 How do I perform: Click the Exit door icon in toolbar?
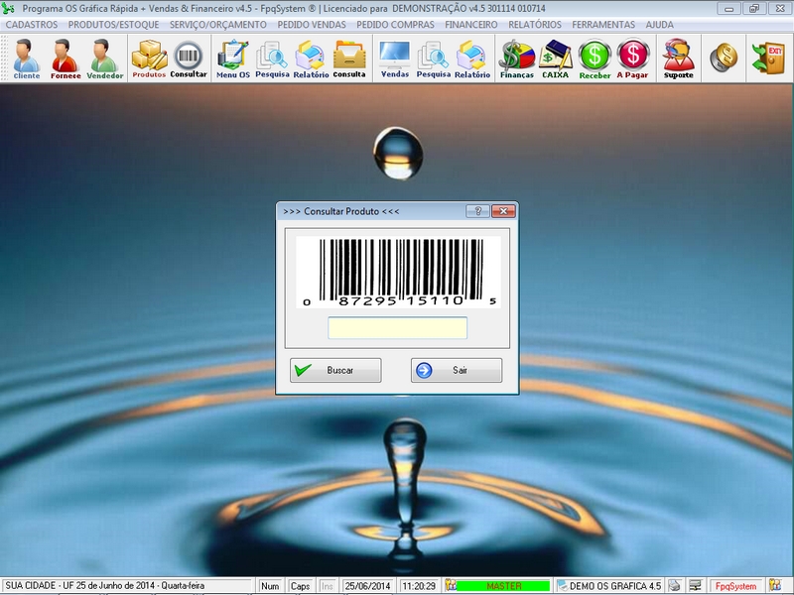coord(768,58)
